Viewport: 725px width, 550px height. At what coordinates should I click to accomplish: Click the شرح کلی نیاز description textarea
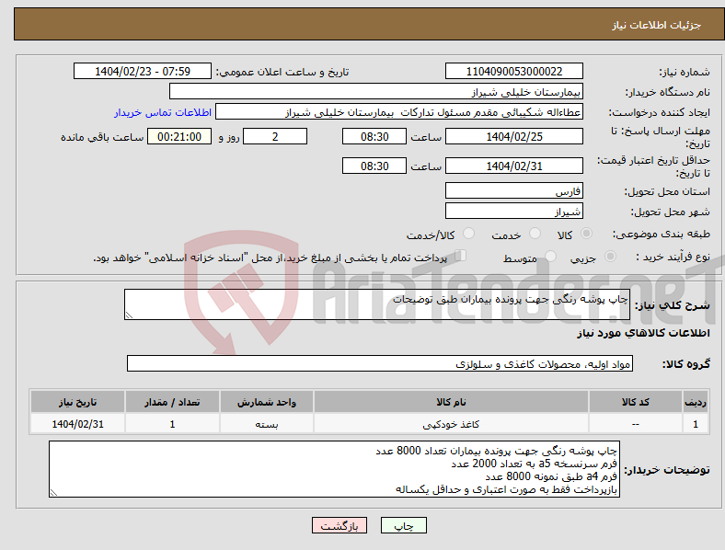377,304
